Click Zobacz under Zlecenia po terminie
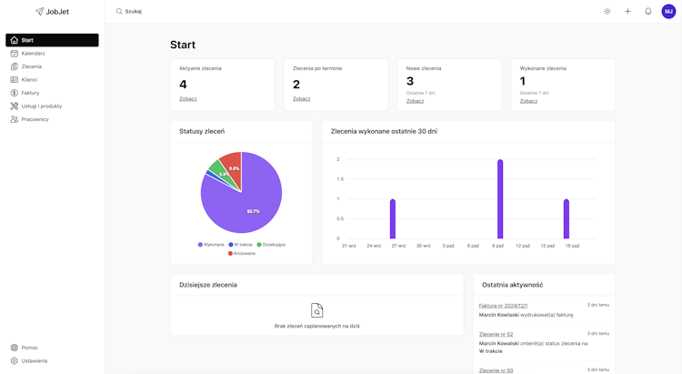Image resolution: width=682 pixels, height=374 pixels. (x=301, y=99)
